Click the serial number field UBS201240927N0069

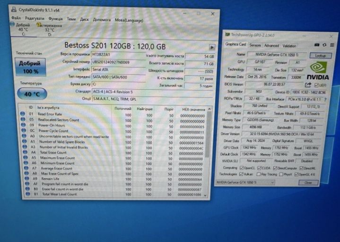click(x=118, y=62)
